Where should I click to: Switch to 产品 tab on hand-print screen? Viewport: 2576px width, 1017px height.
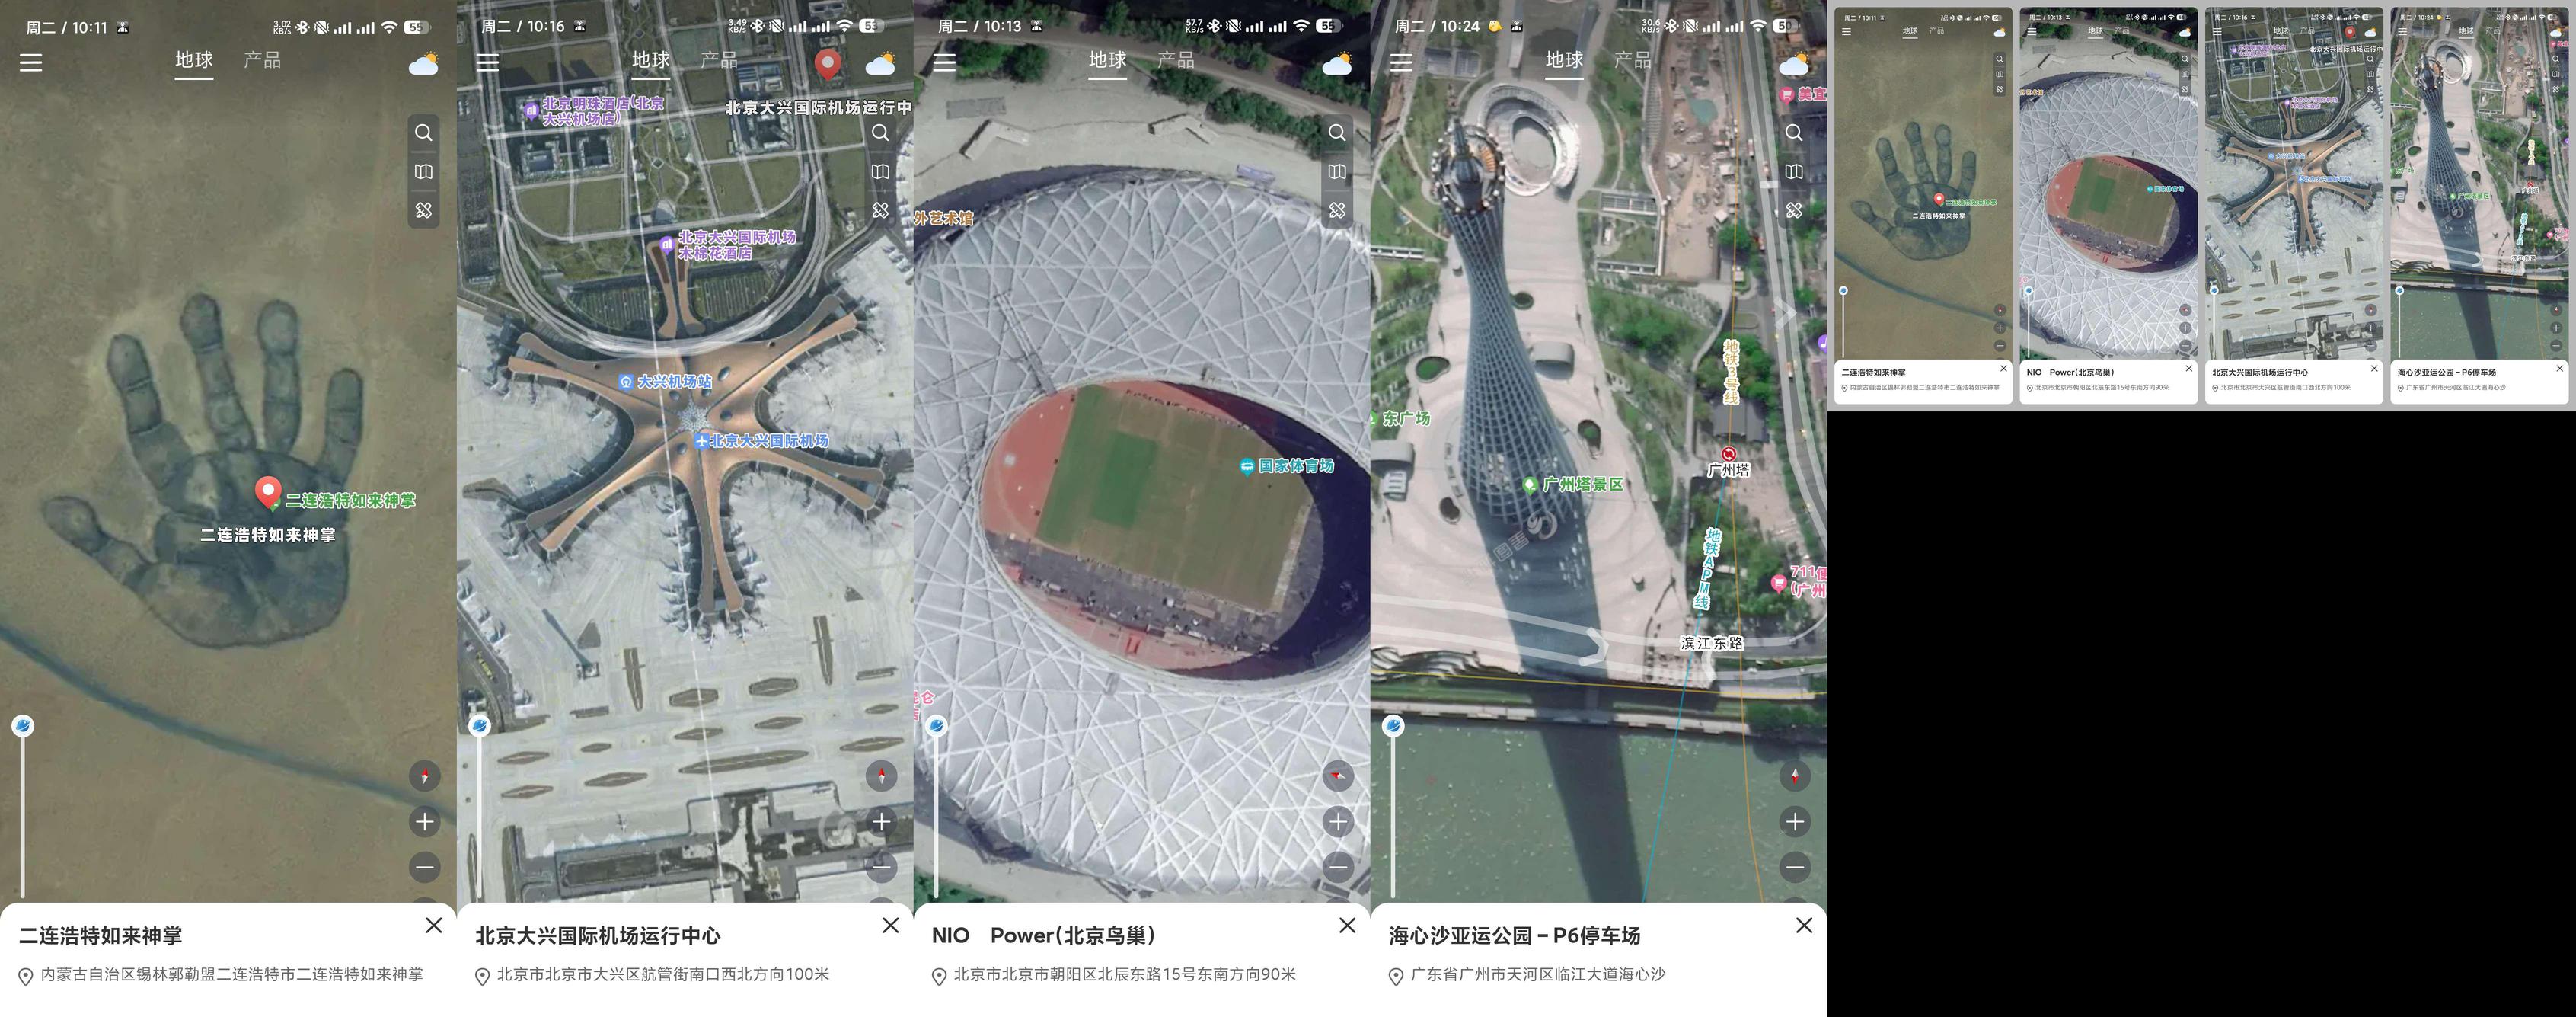click(262, 60)
